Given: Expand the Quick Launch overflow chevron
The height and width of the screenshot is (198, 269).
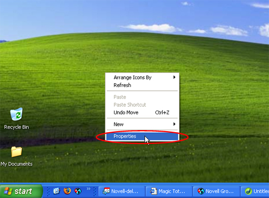Looking at the screenshot, I should click(88, 189).
